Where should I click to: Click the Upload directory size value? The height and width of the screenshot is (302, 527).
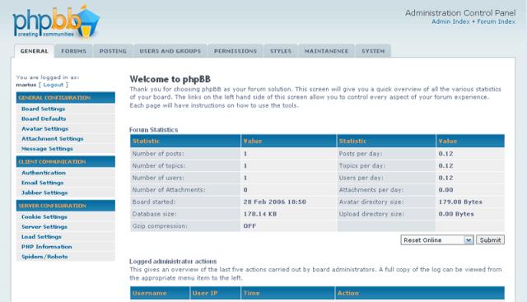tap(456, 214)
